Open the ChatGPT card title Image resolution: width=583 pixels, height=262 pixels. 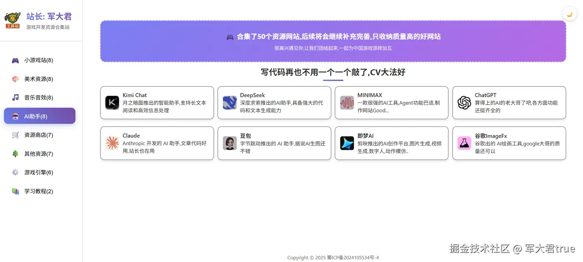[x=485, y=95]
